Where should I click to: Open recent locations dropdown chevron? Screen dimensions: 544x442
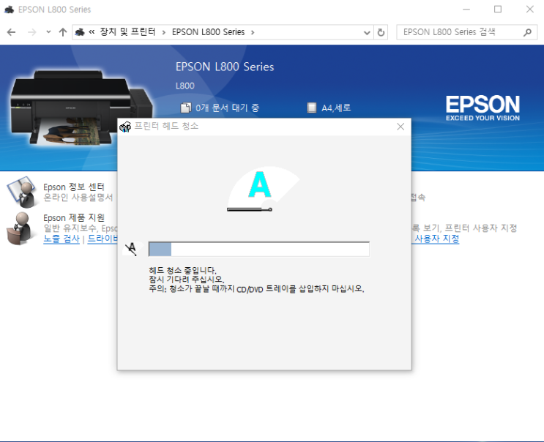pyautogui.click(x=48, y=32)
